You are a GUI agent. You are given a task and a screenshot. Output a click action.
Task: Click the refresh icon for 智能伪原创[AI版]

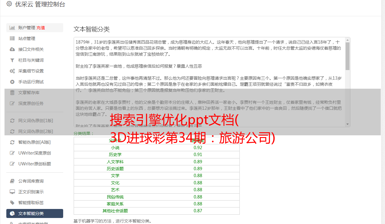click(12, 142)
